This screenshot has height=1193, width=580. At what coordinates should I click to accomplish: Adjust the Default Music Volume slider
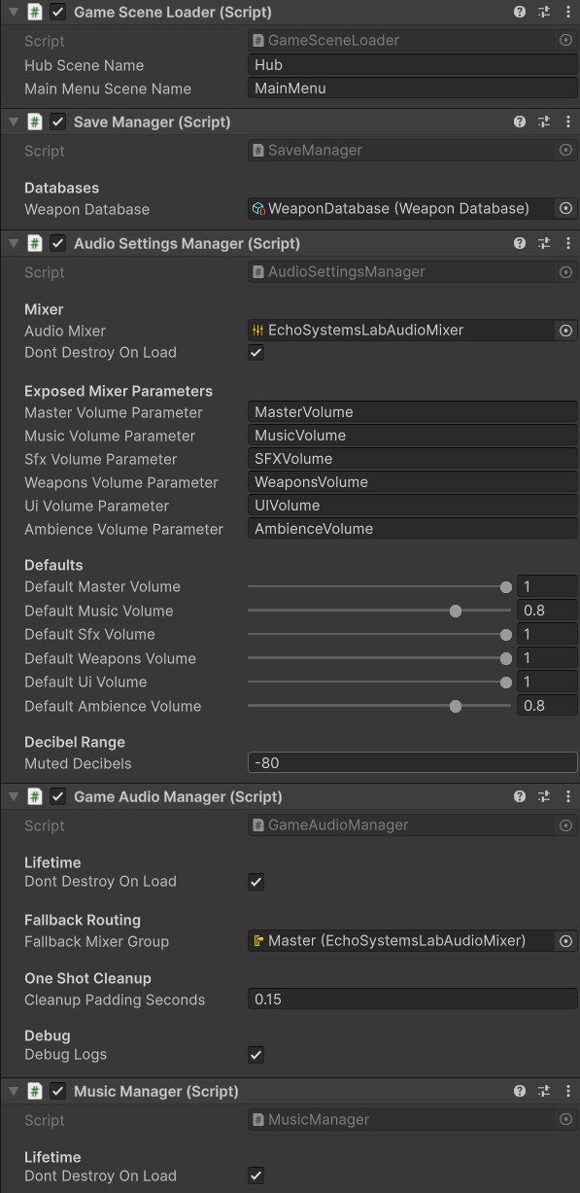coord(379,611)
